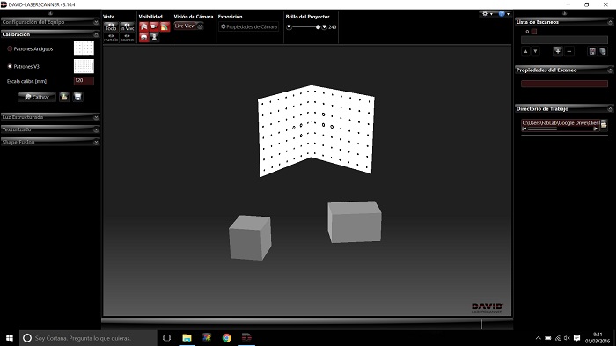Show hidden tray icons chevron
616x346 pixels.
[539, 338]
